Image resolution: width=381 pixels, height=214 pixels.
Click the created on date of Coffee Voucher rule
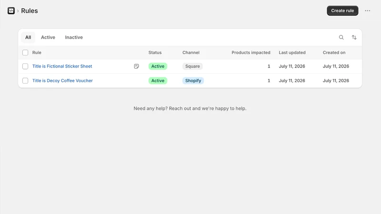(x=336, y=80)
